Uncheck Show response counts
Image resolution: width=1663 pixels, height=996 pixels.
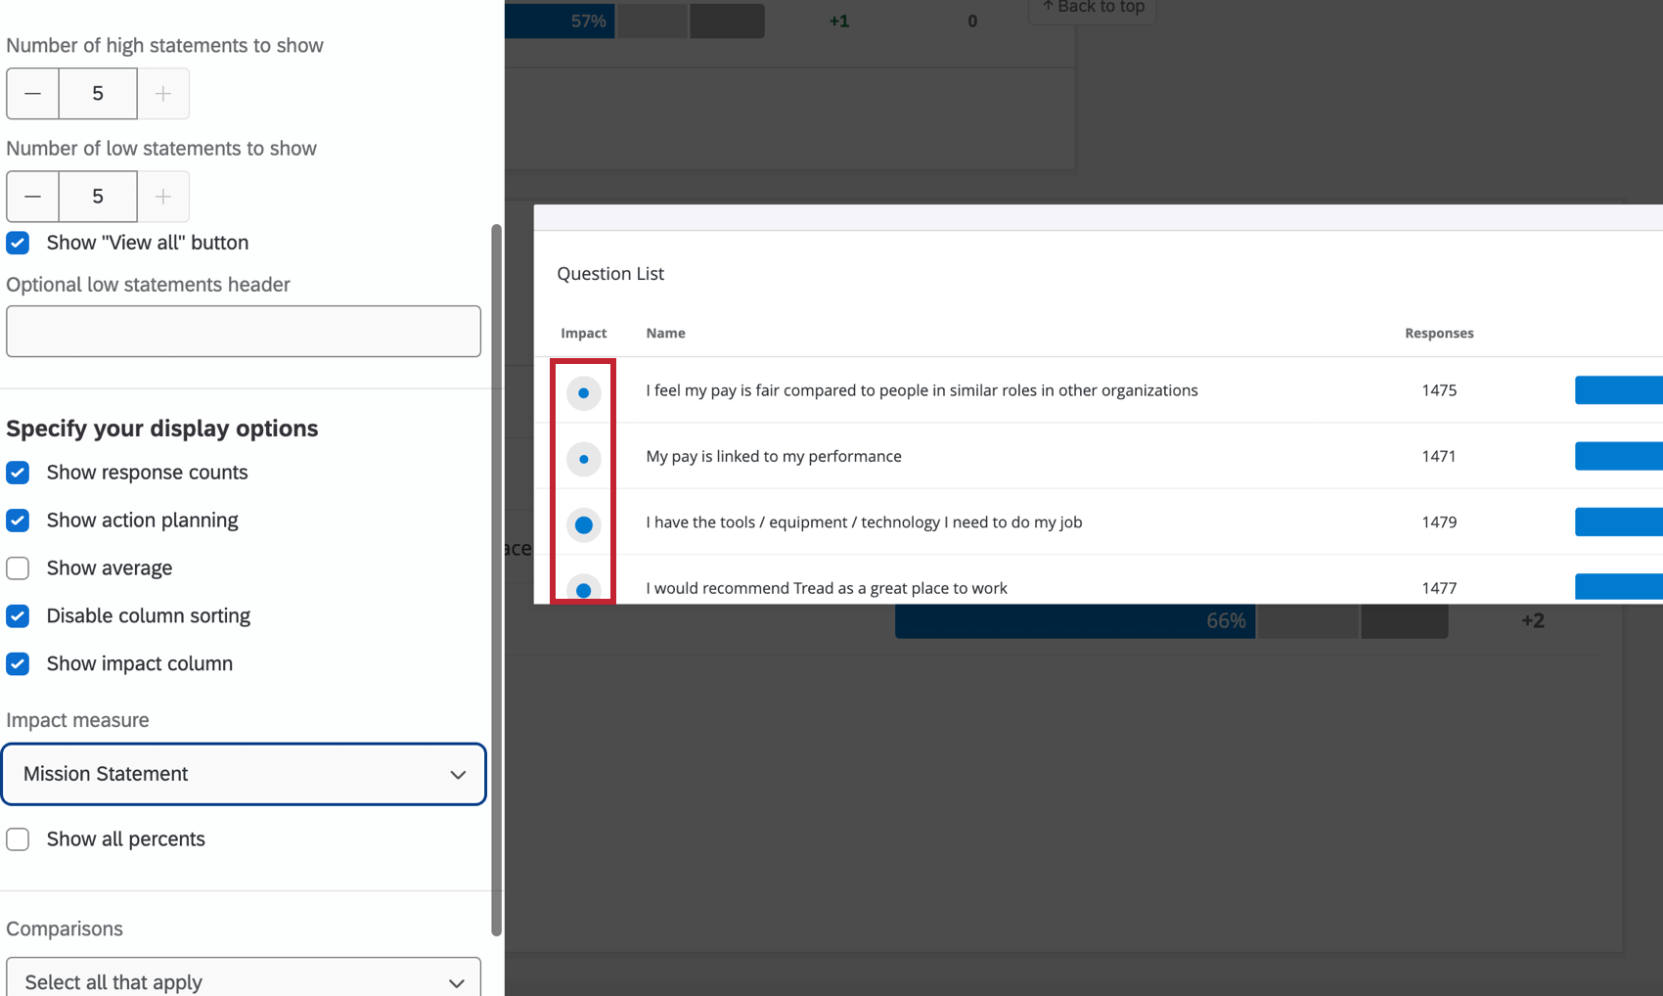[x=18, y=473]
